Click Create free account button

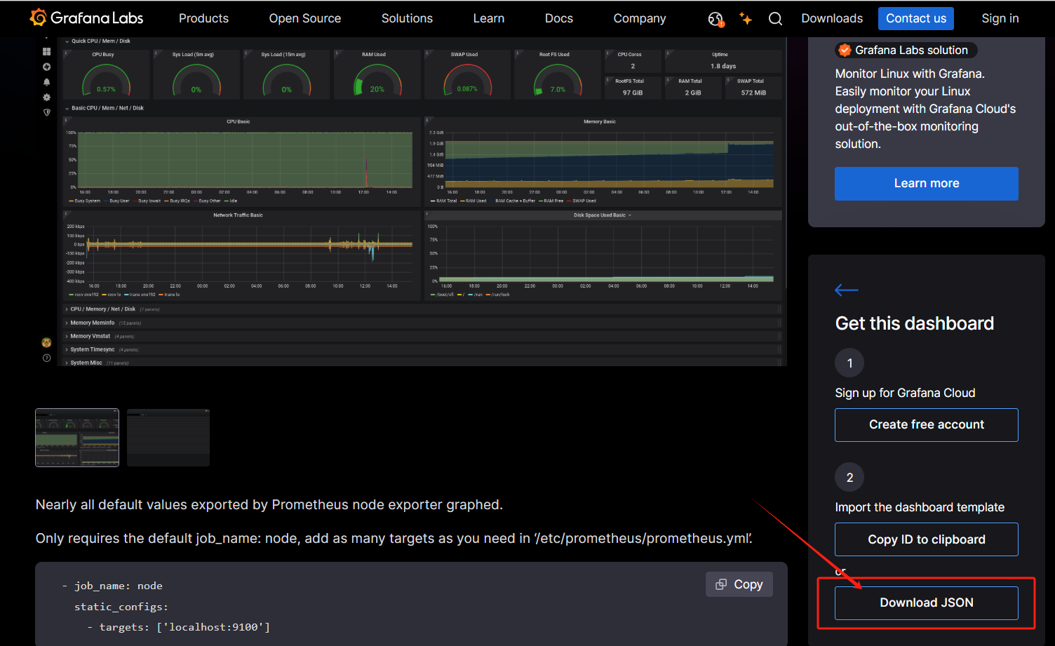pos(927,425)
